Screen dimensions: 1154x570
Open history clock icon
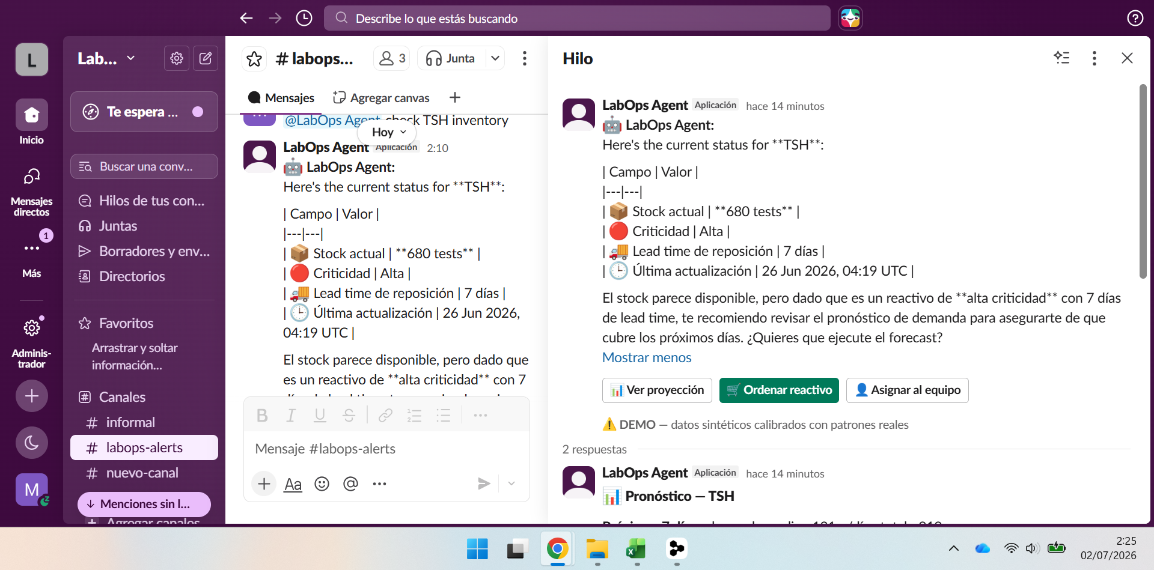tap(304, 18)
